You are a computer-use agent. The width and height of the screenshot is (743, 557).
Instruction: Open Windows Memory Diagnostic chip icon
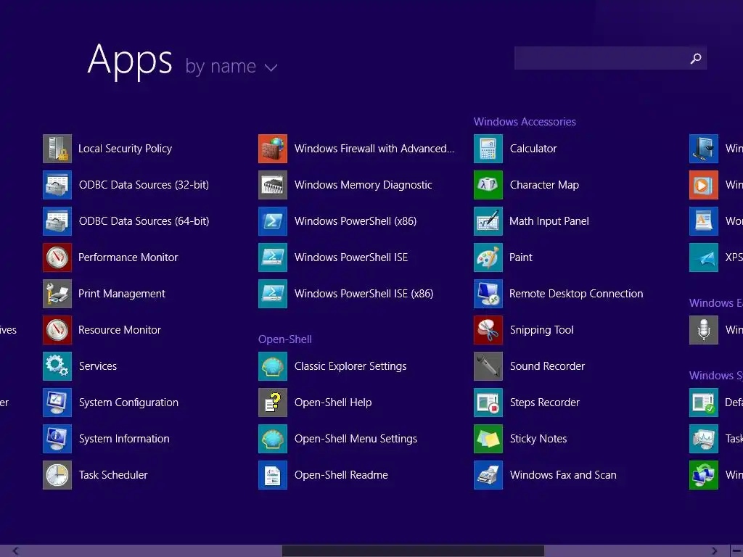click(x=273, y=185)
